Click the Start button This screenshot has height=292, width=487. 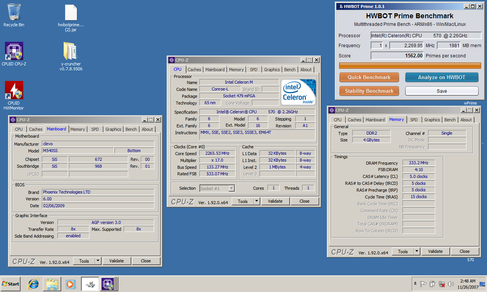[x=11, y=284]
